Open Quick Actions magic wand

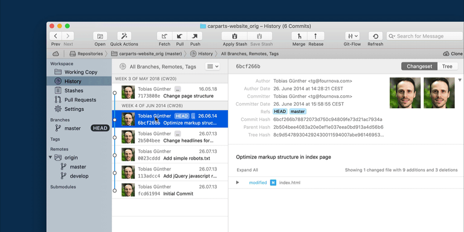(124, 36)
